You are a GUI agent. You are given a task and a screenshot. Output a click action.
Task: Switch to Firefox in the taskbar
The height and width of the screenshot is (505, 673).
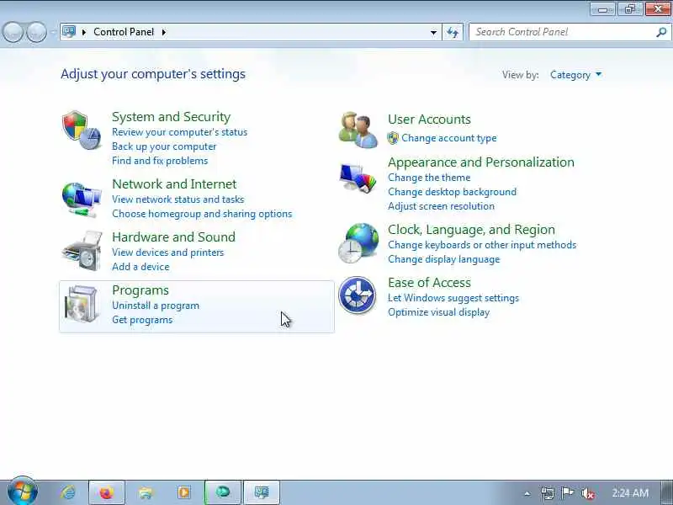click(107, 492)
